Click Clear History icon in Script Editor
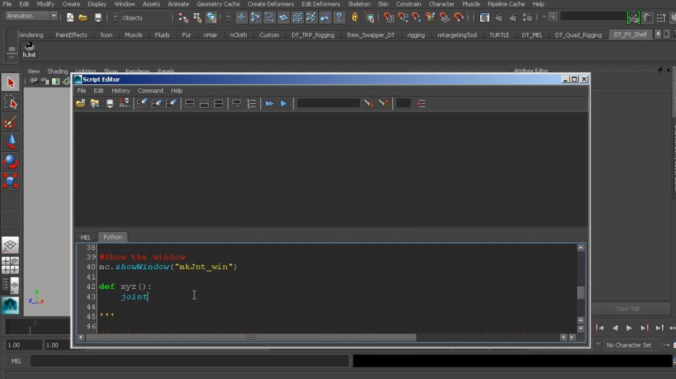The image size is (676, 379). coord(142,104)
